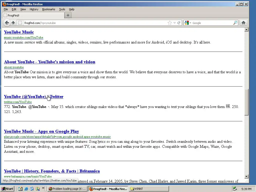This screenshot has height=192, width=256.
Task: Open YouTube History, Founders, & Facts Britannica link
Action: coord(52,171)
